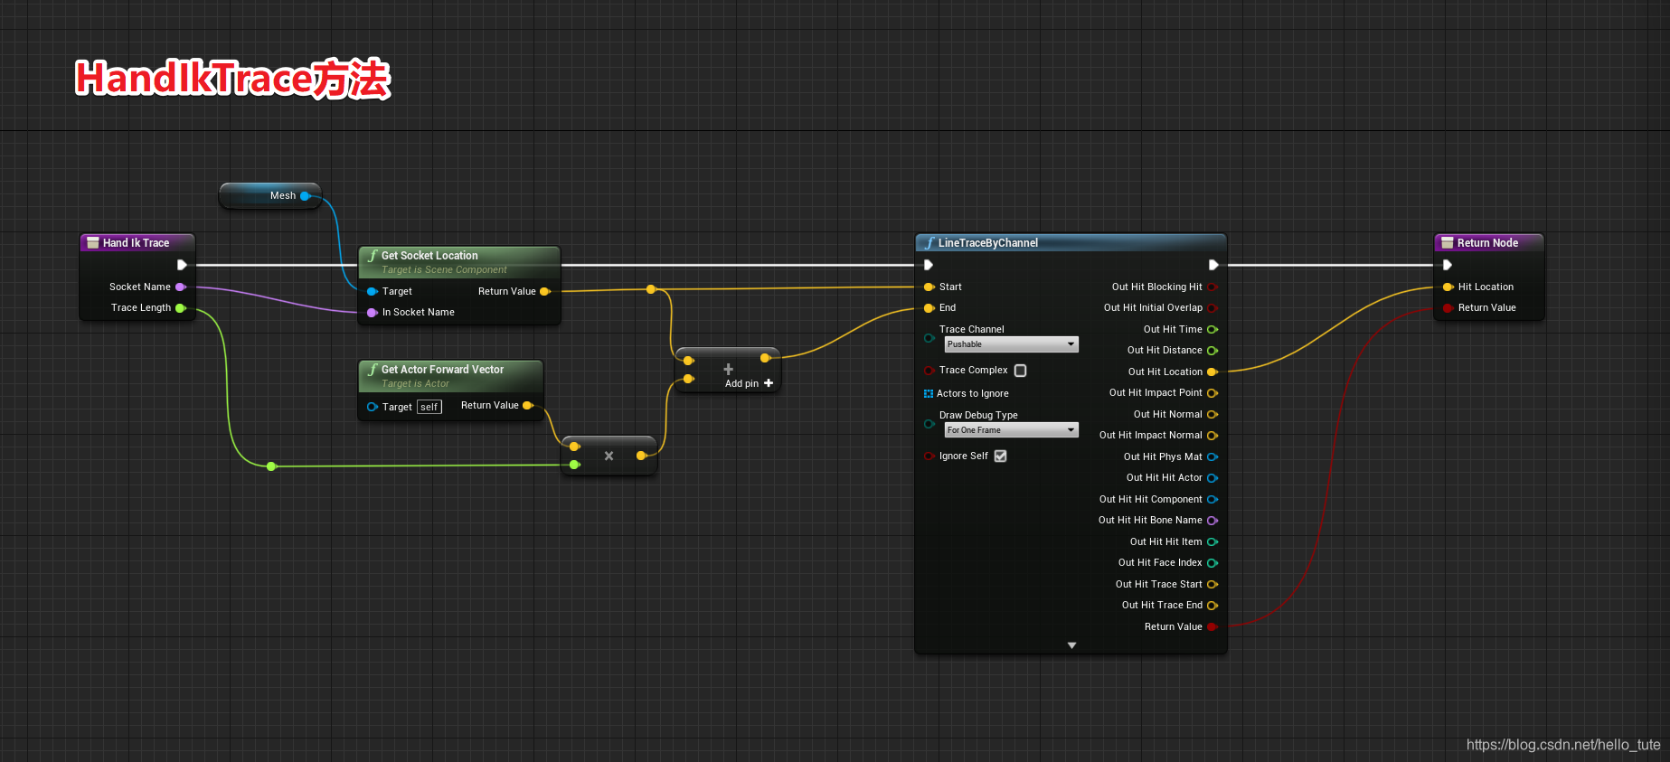
Task: Click the Out Hit Time pin
Action: click(x=1212, y=330)
